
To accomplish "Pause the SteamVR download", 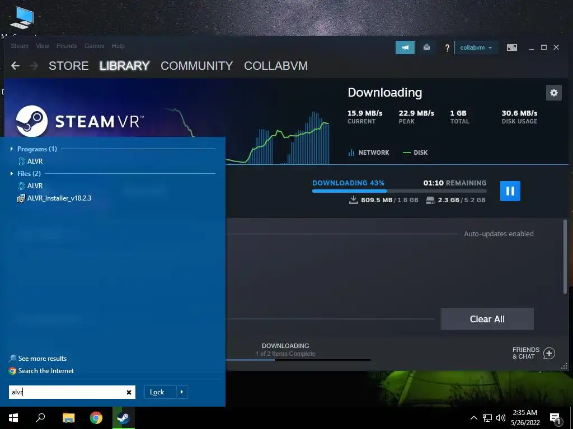I will [510, 191].
